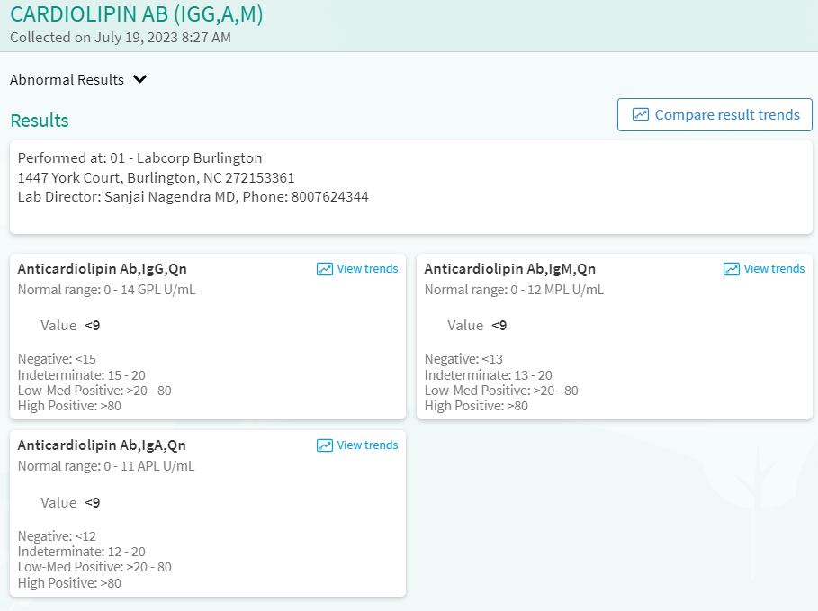Open View trends link for IgA
The image size is (818, 611).
(367, 445)
